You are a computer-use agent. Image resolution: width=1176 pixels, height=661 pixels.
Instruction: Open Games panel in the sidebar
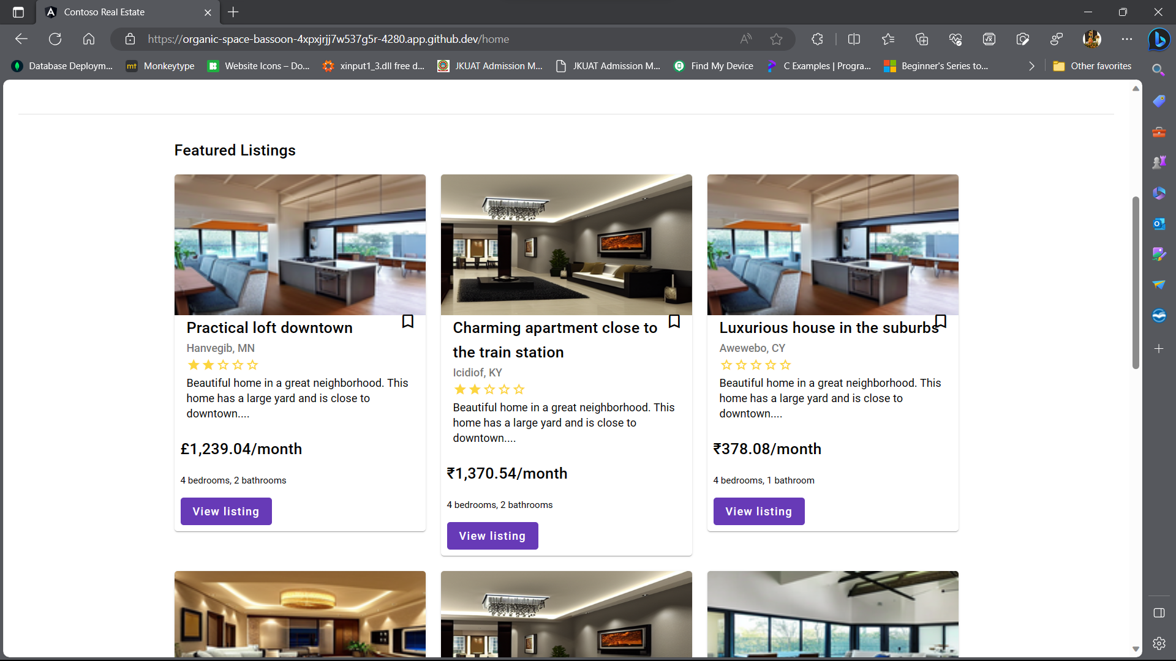click(1159, 162)
